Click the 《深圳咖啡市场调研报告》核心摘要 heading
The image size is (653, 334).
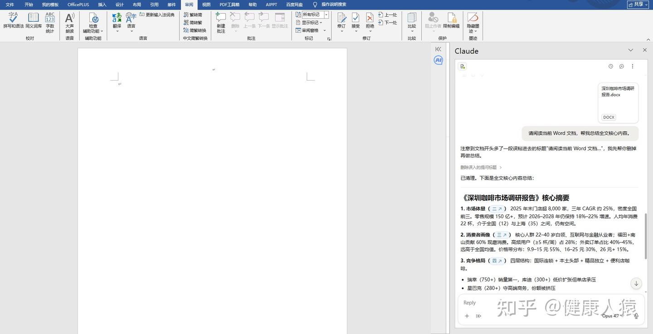point(515,198)
